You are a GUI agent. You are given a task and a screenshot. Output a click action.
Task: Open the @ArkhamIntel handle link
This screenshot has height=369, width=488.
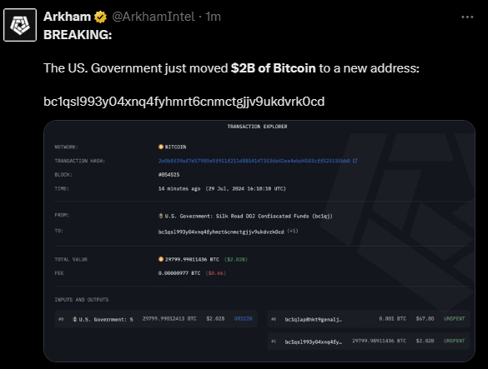point(153,17)
